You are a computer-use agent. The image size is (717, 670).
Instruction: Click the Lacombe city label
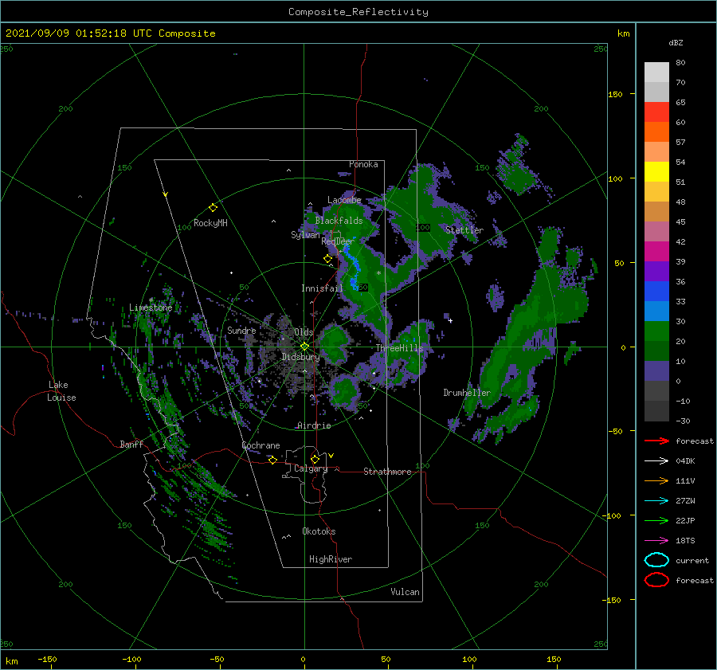pyautogui.click(x=344, y=200)
